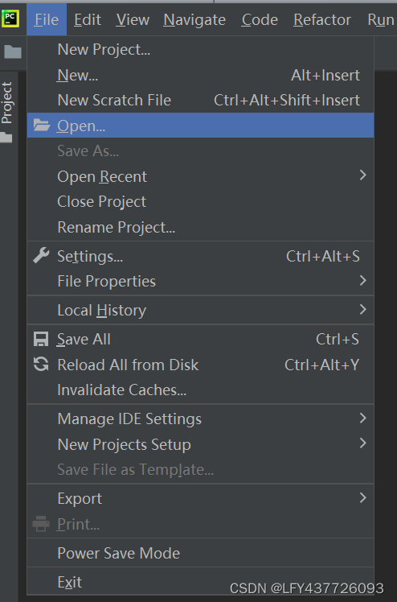Select Invalidate Caches... entry
Viewport: 397px width, 602px height.
[x=200, y=390]
